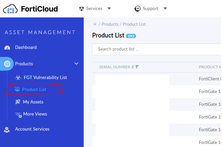The image size is (222, 147).
Task: Click the Account Services people-gear icon
Action: [x=7, y=130]
